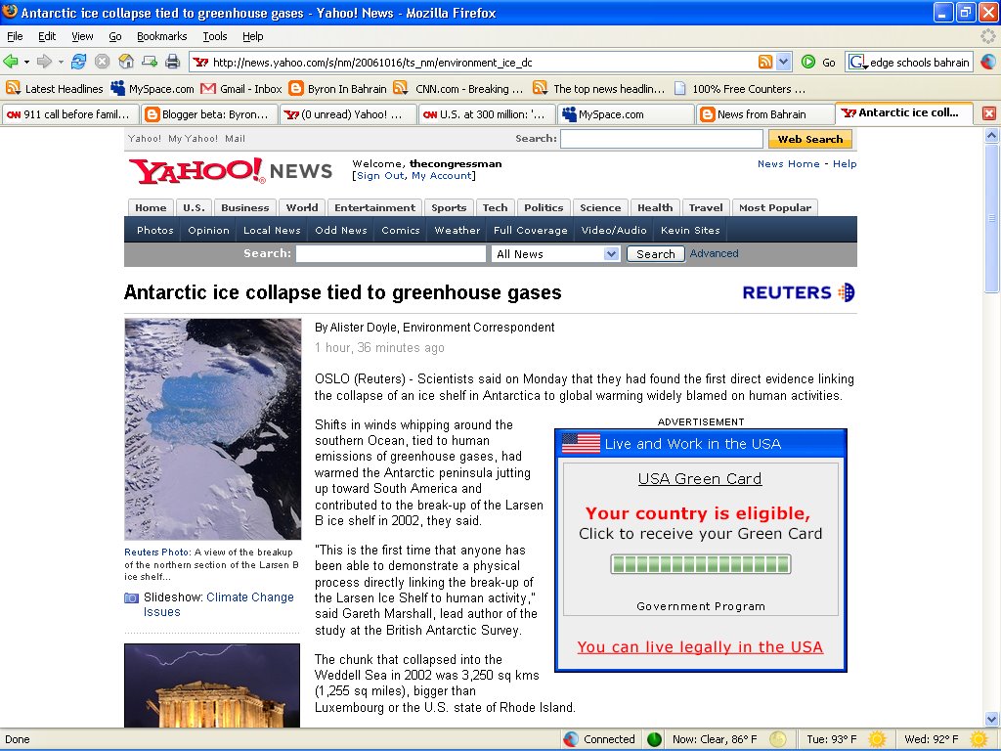Open the lightning over temple photo thumbnail
The width and height of the screenshot is (1001, 751).
[x=212, y=685]
